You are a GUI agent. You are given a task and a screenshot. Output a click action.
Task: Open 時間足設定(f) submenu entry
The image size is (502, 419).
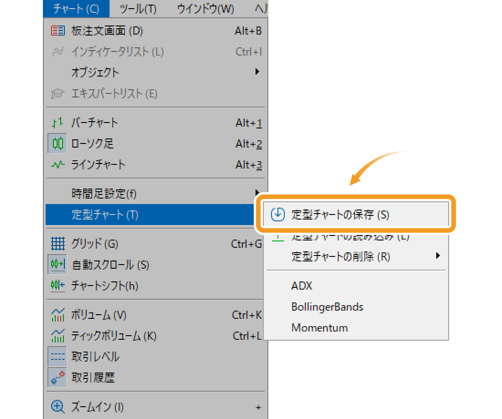pyautogui.click(x=155, y=194)
